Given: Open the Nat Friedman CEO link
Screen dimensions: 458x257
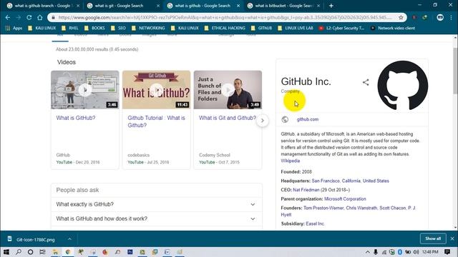Looking at the screenshot, I should click(306, 190).
